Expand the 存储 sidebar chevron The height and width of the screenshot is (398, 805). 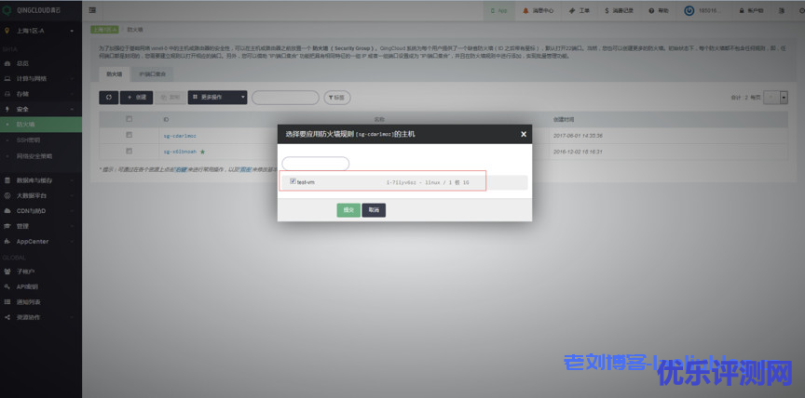72,94
